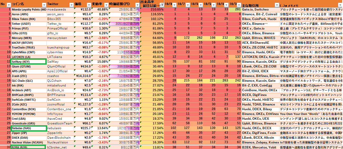Click the sorted filter icon on 出来高率 column

tap(161, 5)
